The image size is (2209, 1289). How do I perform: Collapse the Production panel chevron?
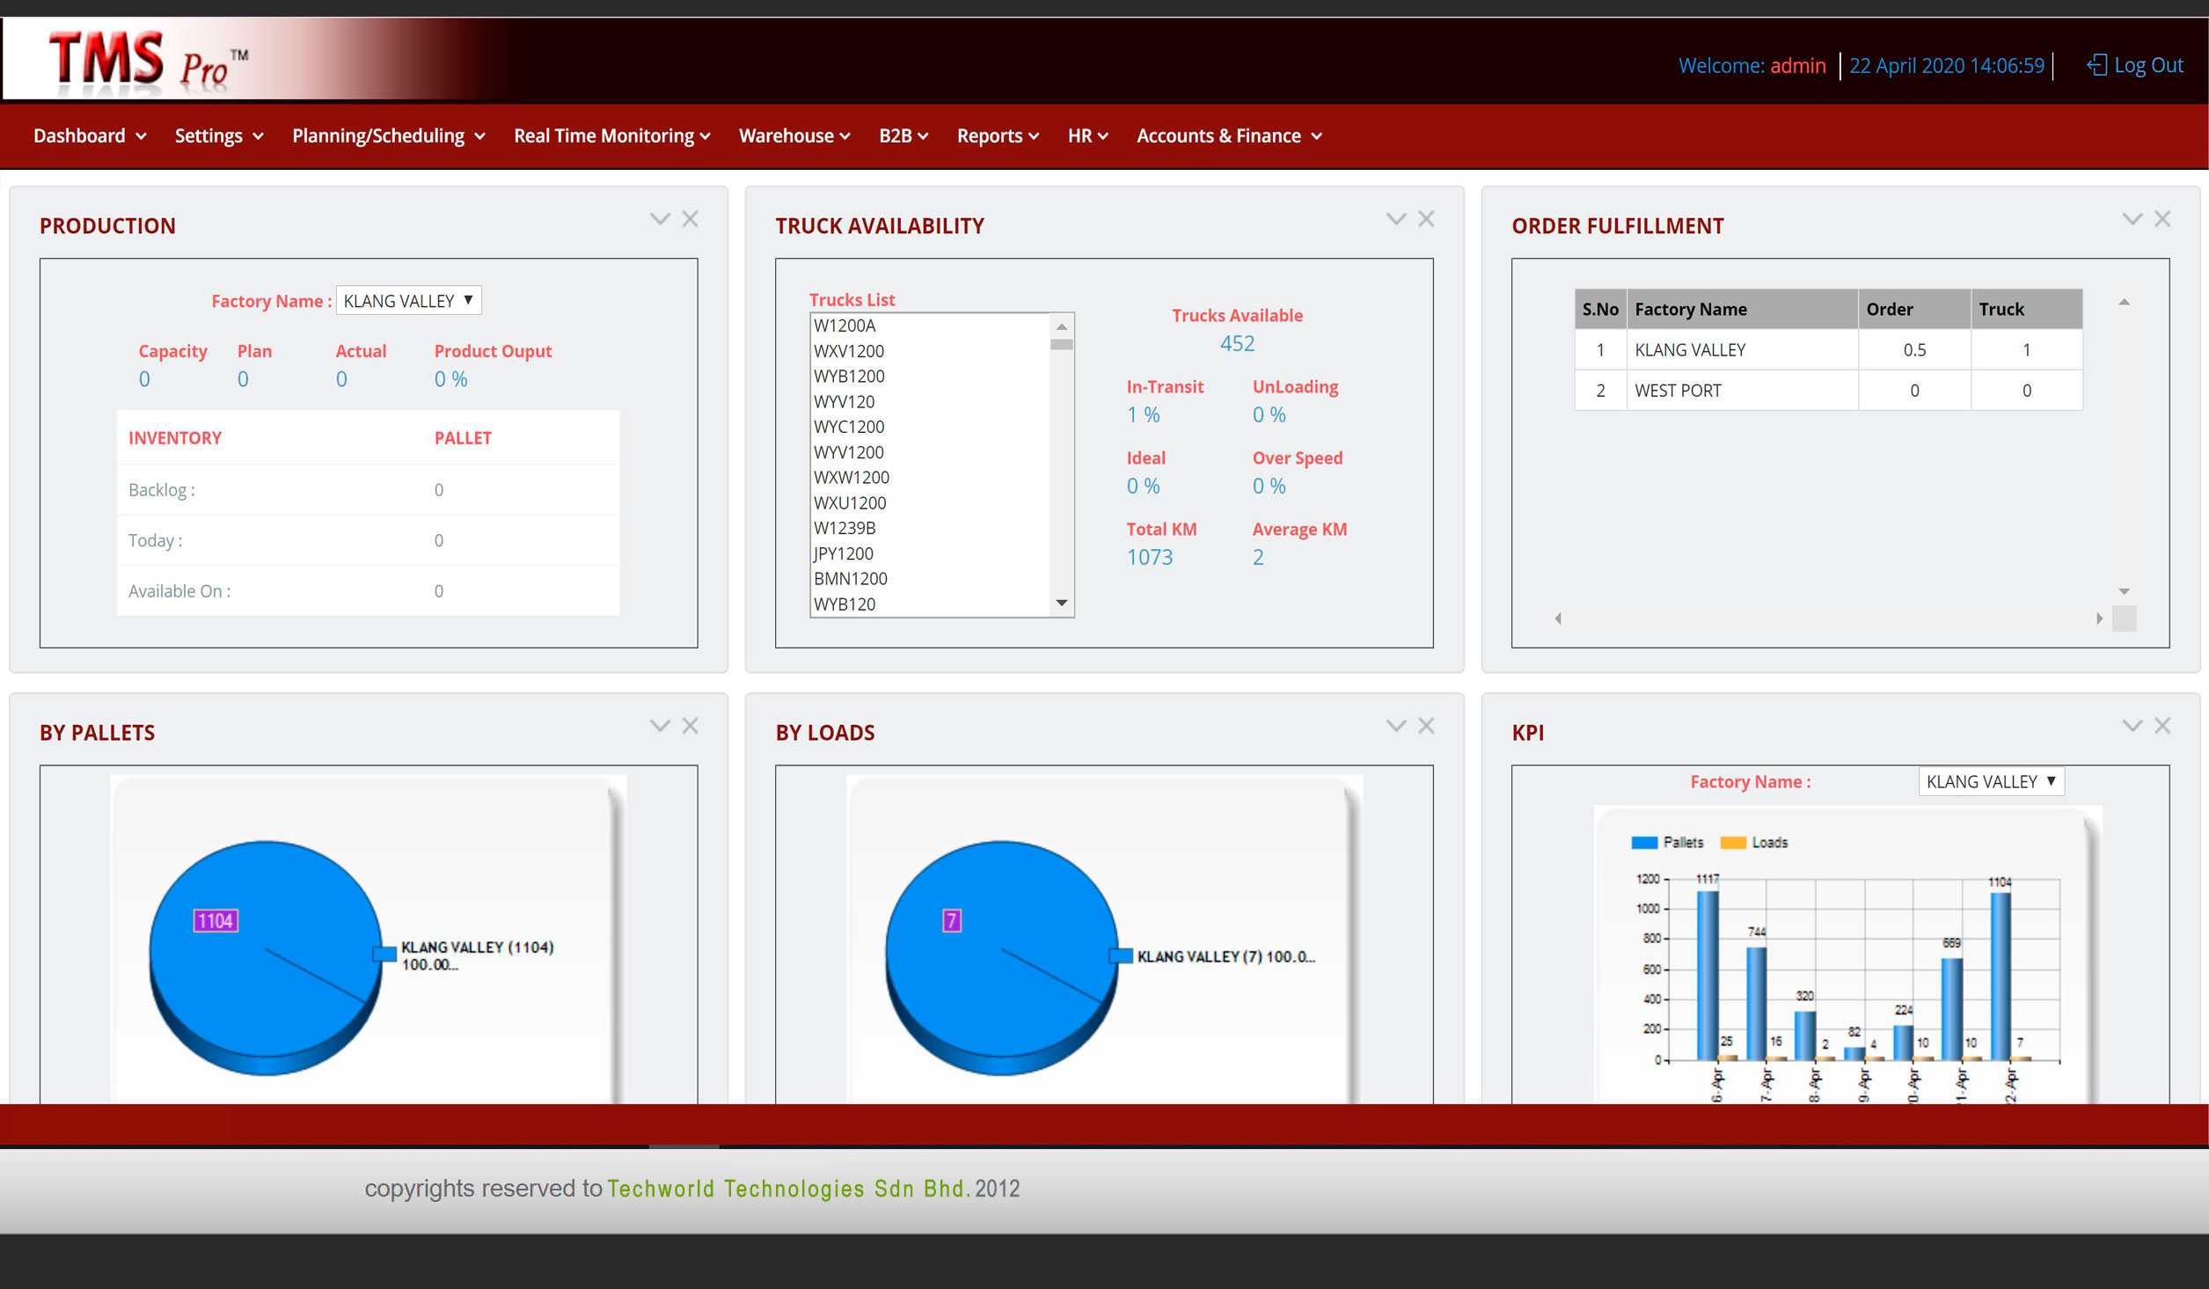coord(660,219)
